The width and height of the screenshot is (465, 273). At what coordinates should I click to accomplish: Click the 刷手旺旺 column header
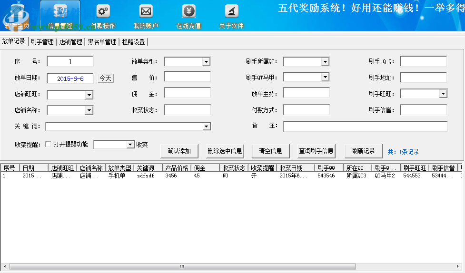tap(415, 168)
